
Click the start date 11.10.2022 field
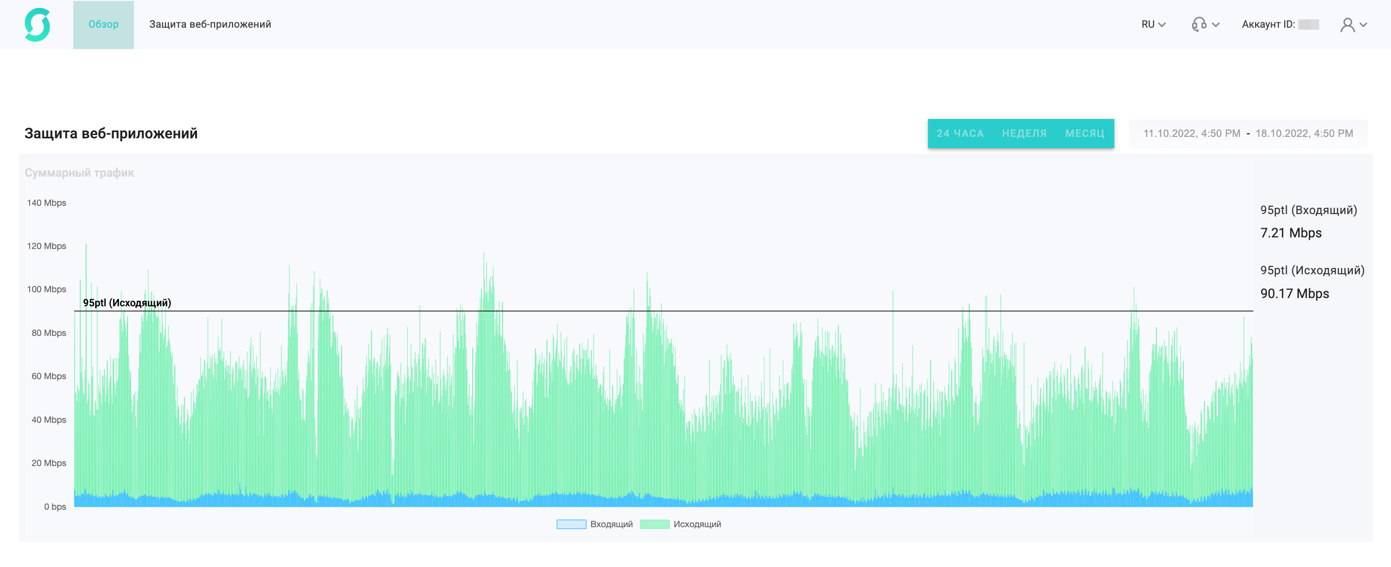pos(1191,133)
